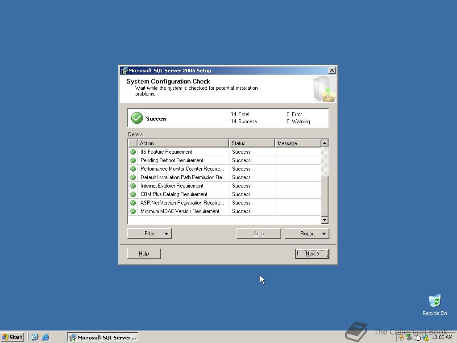Click the 14 Total summary text

point(240,114)
